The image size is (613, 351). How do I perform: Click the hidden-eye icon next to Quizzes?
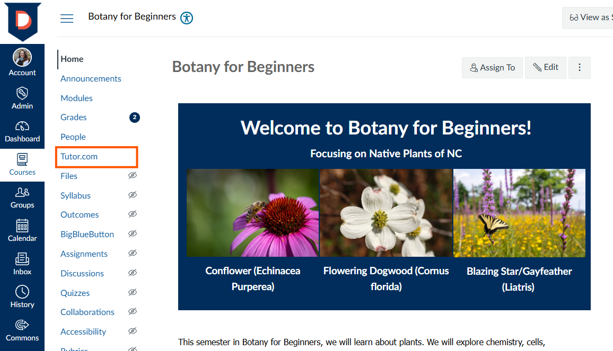(133, 292)
